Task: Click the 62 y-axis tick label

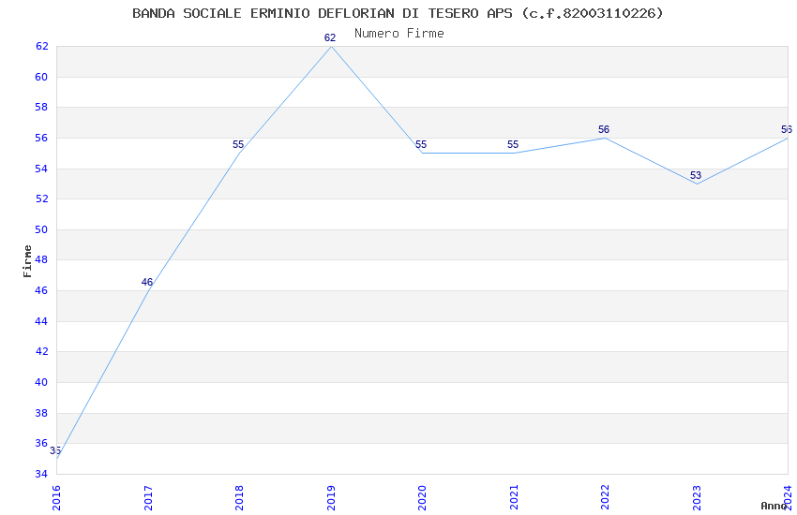Action: pyautogui.click(x=41, y=46)
